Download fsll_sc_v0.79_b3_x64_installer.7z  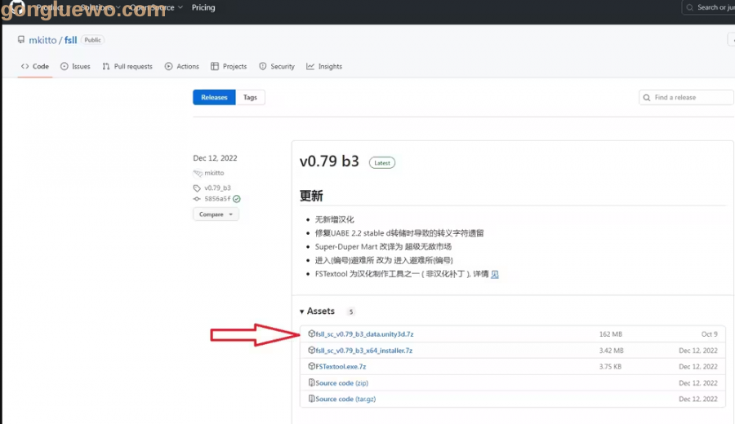(364, 351)
